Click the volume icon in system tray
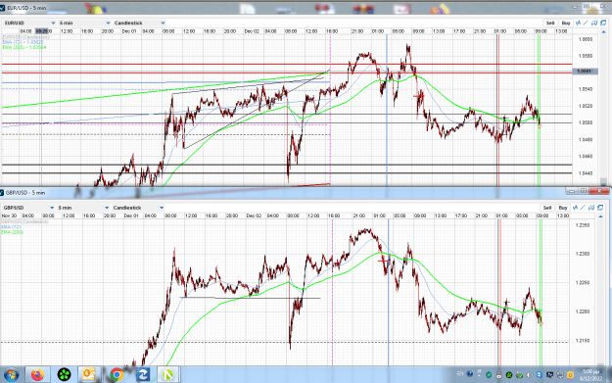Viewport: 612px width, 383px height. (x=530, y=375)
